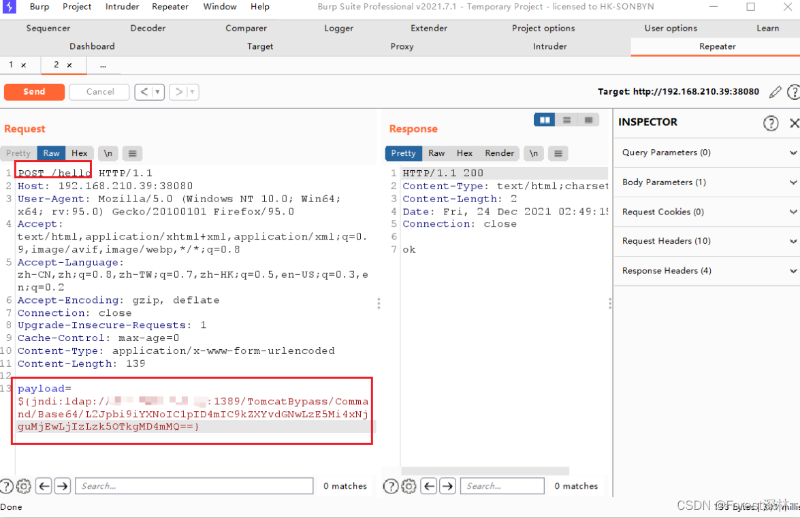Open the Logger tab
800x518 pixels.
click(339, 29)
